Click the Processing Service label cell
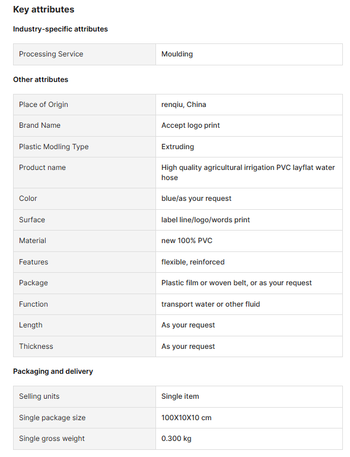The width and height of the screenshot is (350, 457). (84, 54)
